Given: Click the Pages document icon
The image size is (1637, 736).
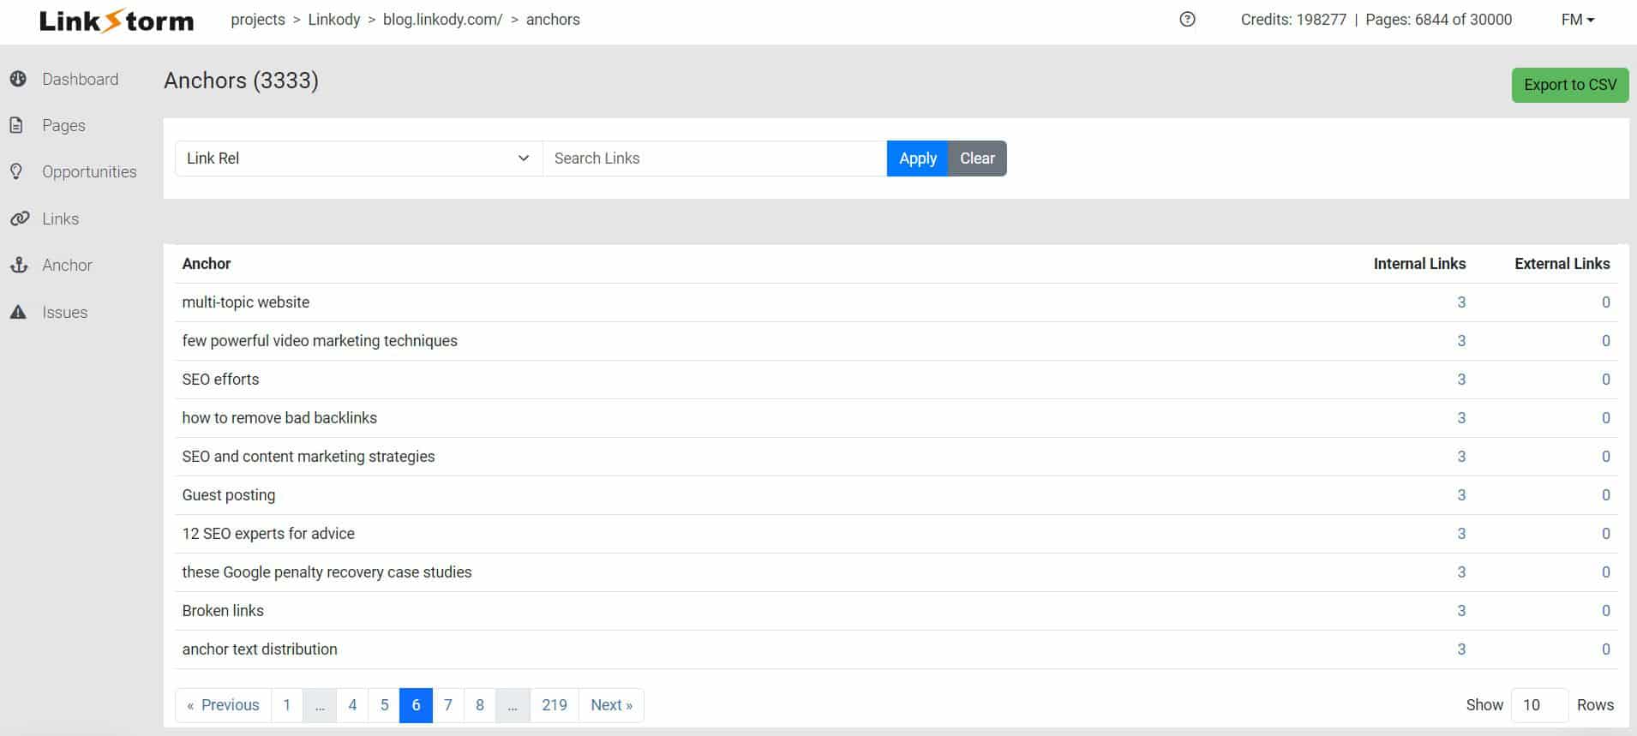Looking at the screenshot, I should [x=16, y=125].
